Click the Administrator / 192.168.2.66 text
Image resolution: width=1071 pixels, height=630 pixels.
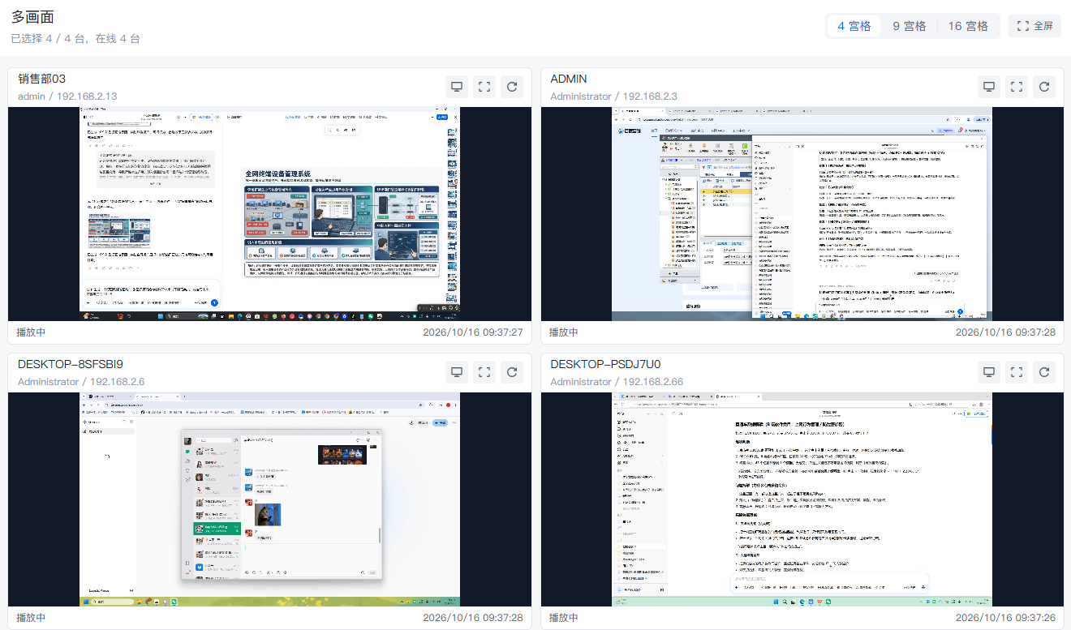617,381
